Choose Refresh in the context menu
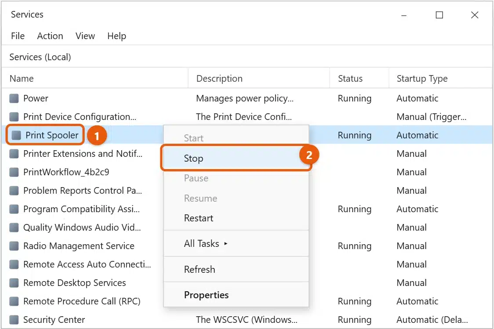Screen dimensions: 494x329 pos(236,270)
